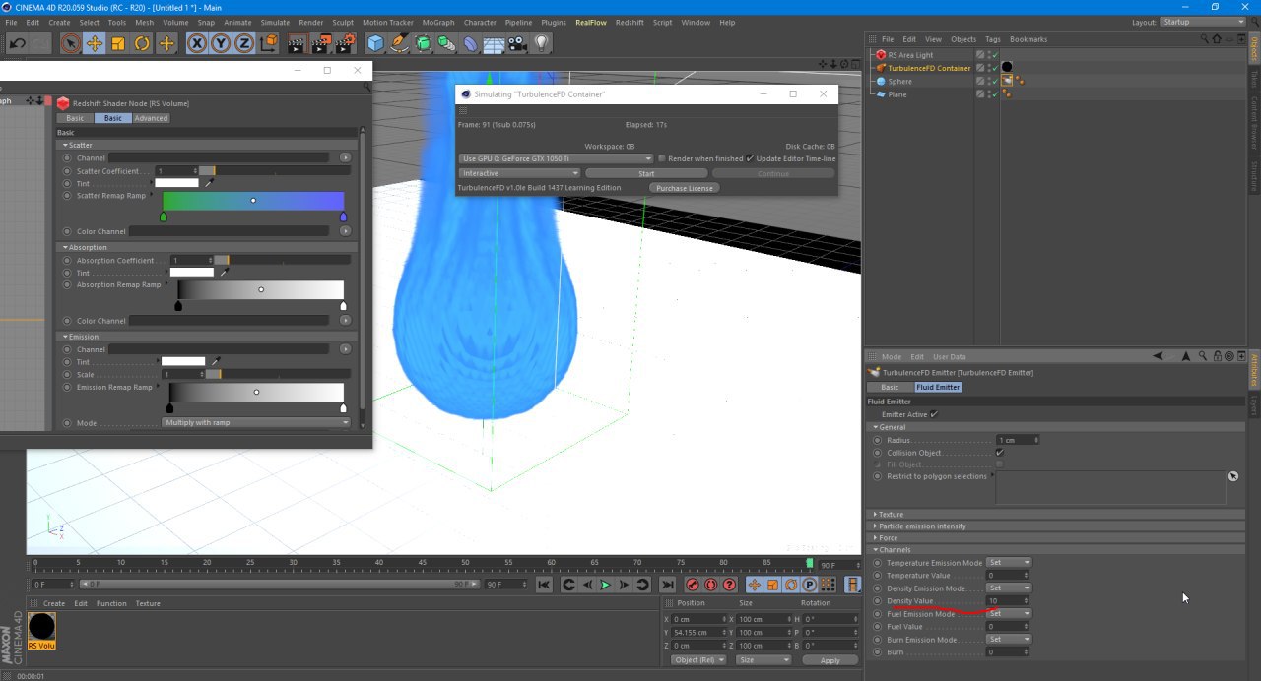The width and height of the screenshot is (1261, 681).
Task: Add a Light object from toolbar
Action: coord(541,43)
